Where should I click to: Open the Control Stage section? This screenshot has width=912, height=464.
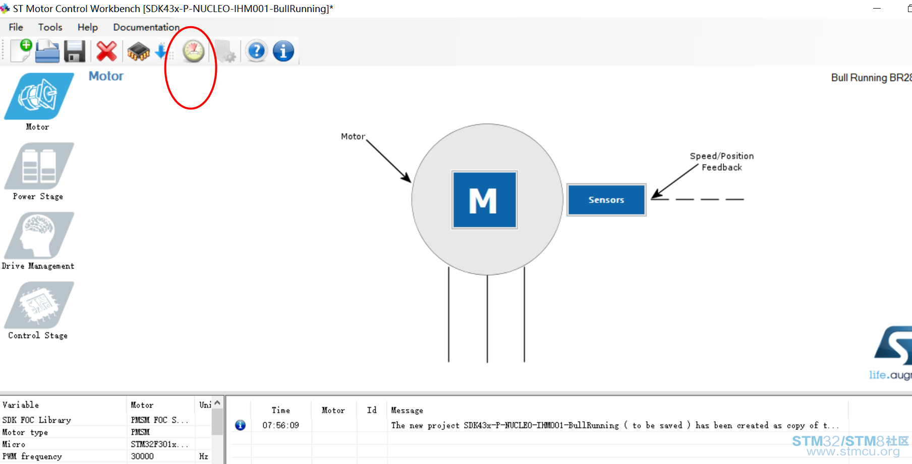pyautogui.click(x=38, y=310)
